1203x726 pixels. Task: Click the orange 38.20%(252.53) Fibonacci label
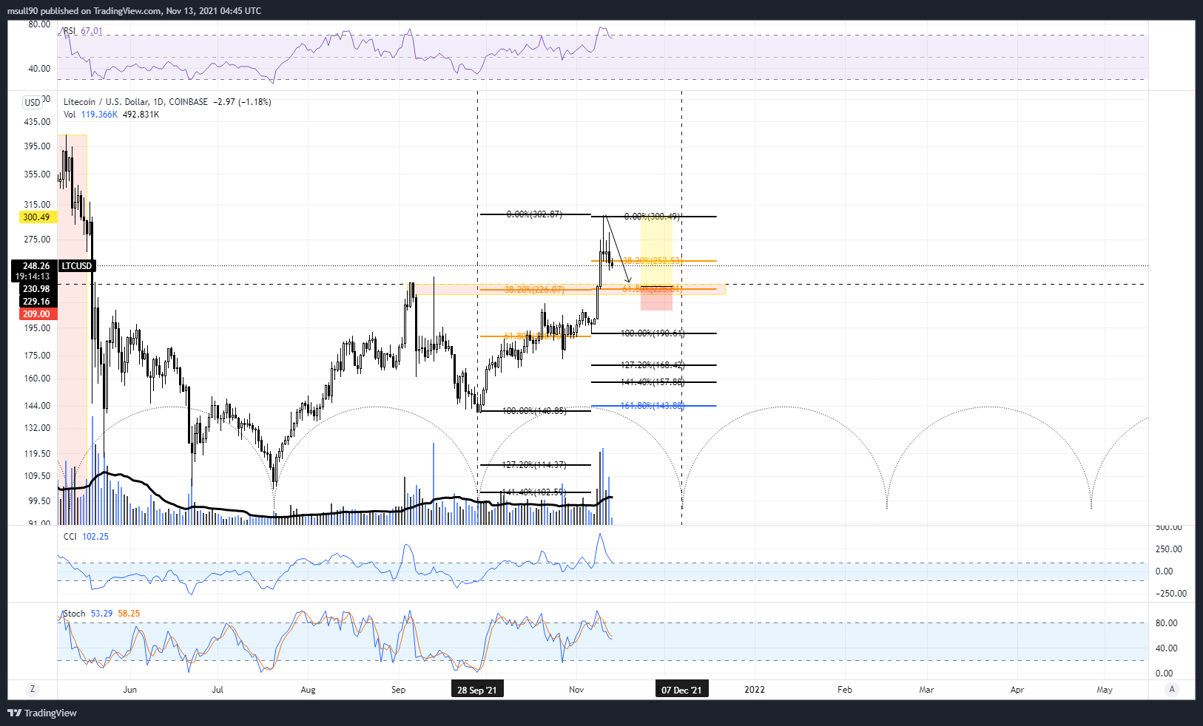(x=653, y=260)
